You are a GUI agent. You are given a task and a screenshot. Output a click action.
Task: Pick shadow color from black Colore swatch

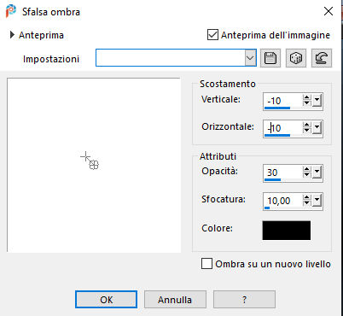click(287, 231)
